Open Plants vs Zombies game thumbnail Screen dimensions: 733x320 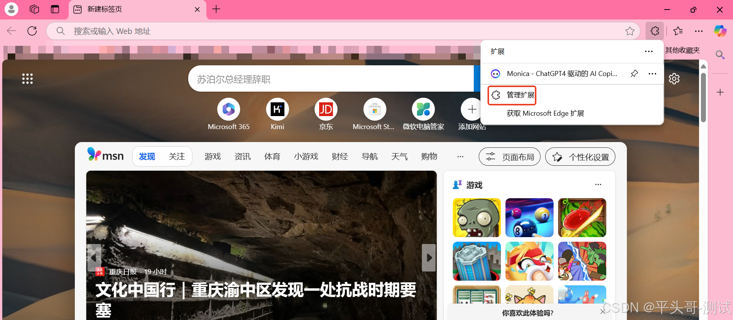pyautogui.click(x=477, y=218)
